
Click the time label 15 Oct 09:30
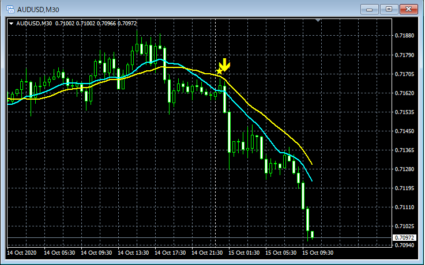pos(317,253)
